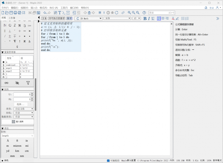Open the matrix 数据类型 dropdown

click(x=24, y=117)
